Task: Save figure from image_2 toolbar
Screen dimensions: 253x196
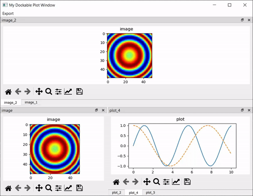Action: click(79, 91)
